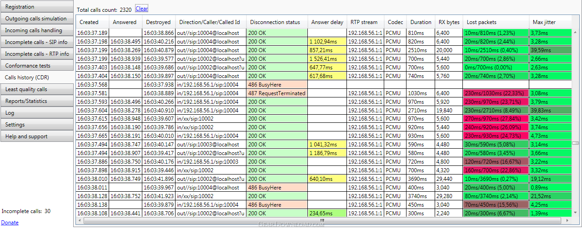Switch to Incoming calls handling
The height and width of the screenshot is (228, 582).
tap(37, 30)
